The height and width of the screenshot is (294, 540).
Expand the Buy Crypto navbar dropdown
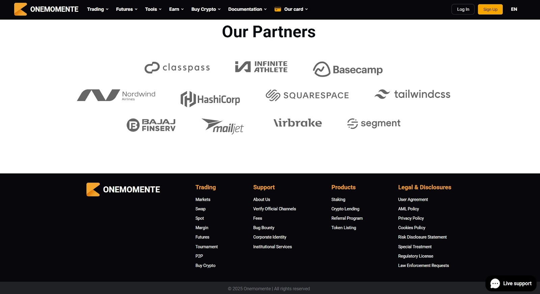(x=206, y=9)
